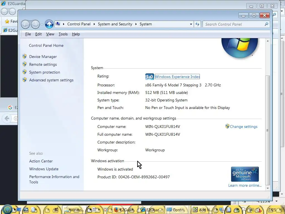Click the computer icon in the address bar
The image size is (285, 214).
(58, 24)
